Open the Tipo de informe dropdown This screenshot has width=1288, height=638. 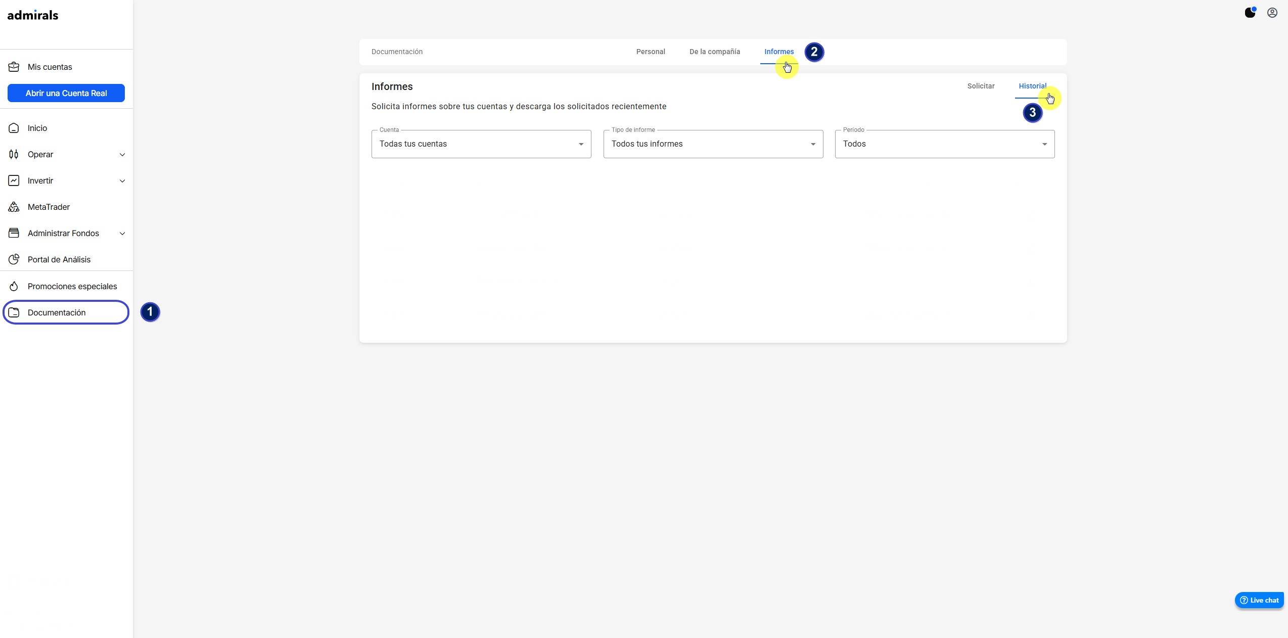(x=713, y=144)
